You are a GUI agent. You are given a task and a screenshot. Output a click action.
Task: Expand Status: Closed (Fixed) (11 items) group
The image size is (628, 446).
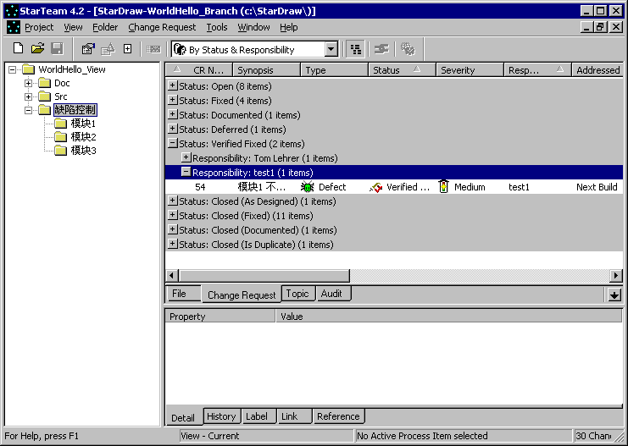tap(172, 215)
